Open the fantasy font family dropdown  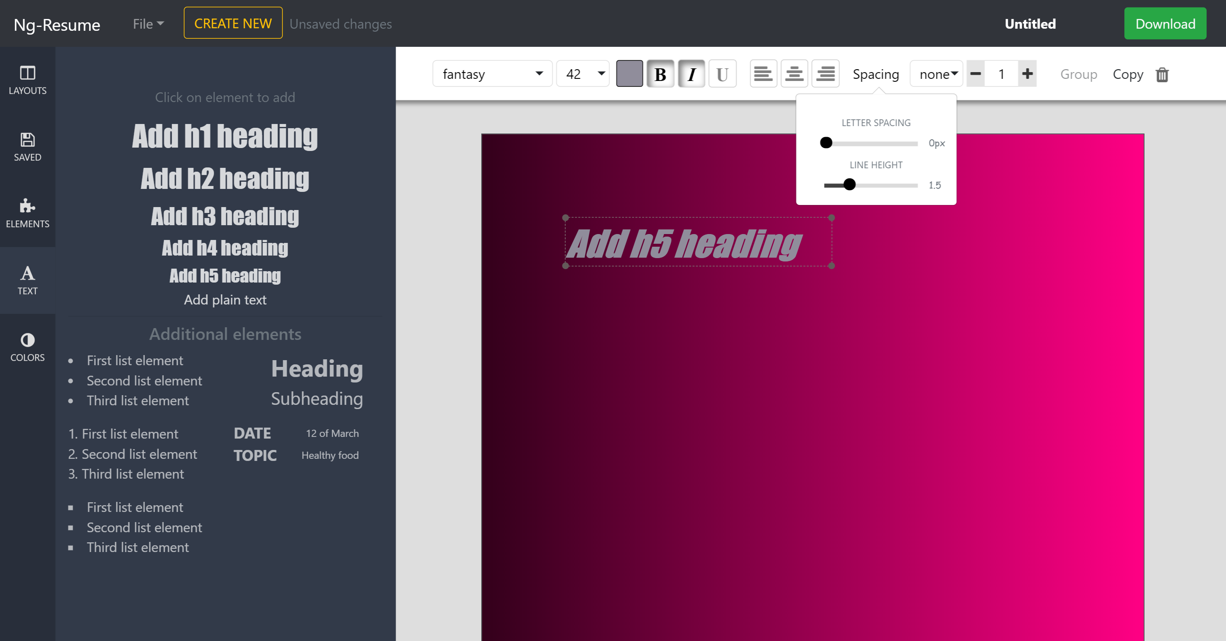click(492, 74)
